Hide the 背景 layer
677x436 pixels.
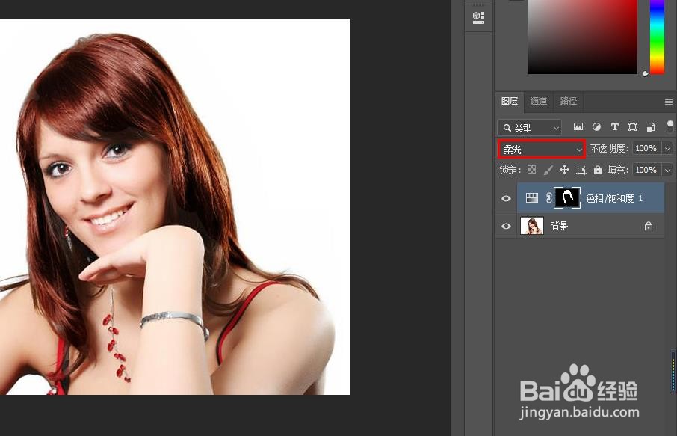[x=506, y=226]
